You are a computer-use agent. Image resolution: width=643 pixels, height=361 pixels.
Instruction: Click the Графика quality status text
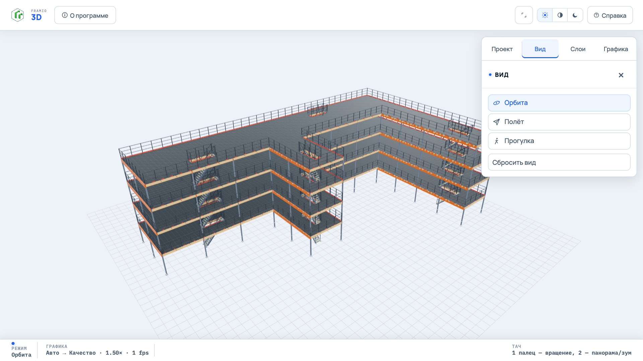[97, 353]
